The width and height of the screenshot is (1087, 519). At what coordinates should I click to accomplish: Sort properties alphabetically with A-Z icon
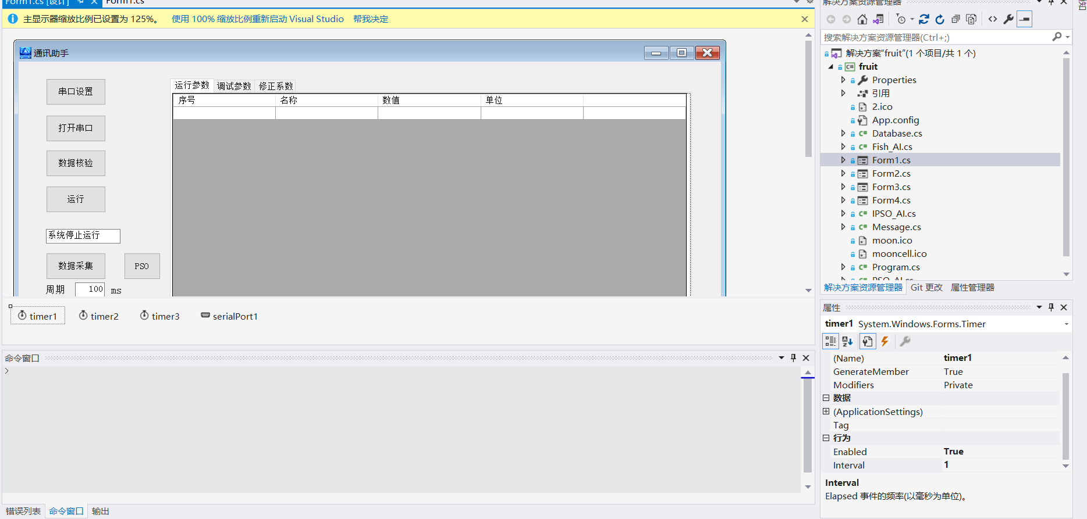pyautogui.click(x=847, y=341)
